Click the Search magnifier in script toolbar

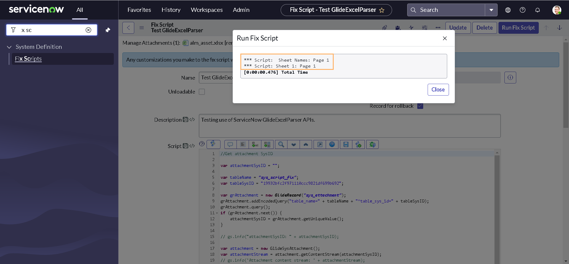coord(281,144)
